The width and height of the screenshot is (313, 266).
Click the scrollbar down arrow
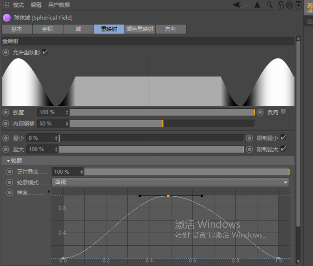298,261
